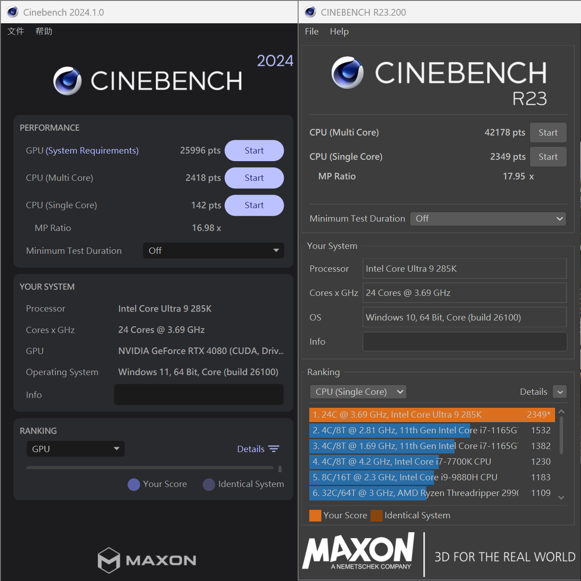Screen dimensions: 581x581
Task: Click CINEBENCH R23 title bar app icon
Action: coord(310,12)
